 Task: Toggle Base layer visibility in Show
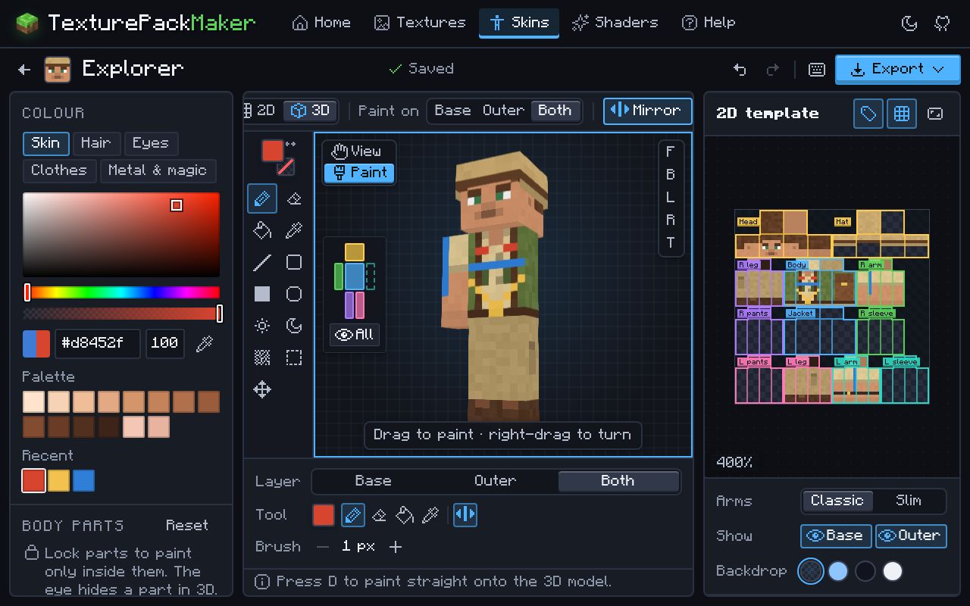(836, 536)
